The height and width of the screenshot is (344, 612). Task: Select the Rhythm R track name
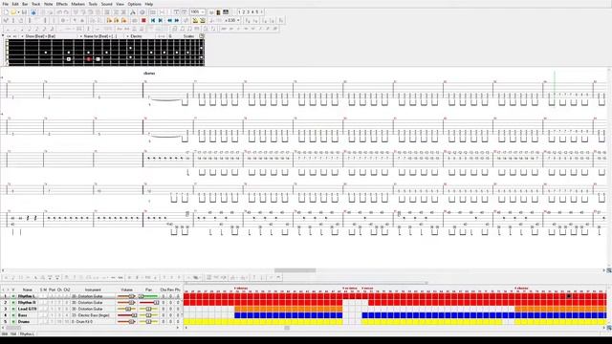click(27, 303)
